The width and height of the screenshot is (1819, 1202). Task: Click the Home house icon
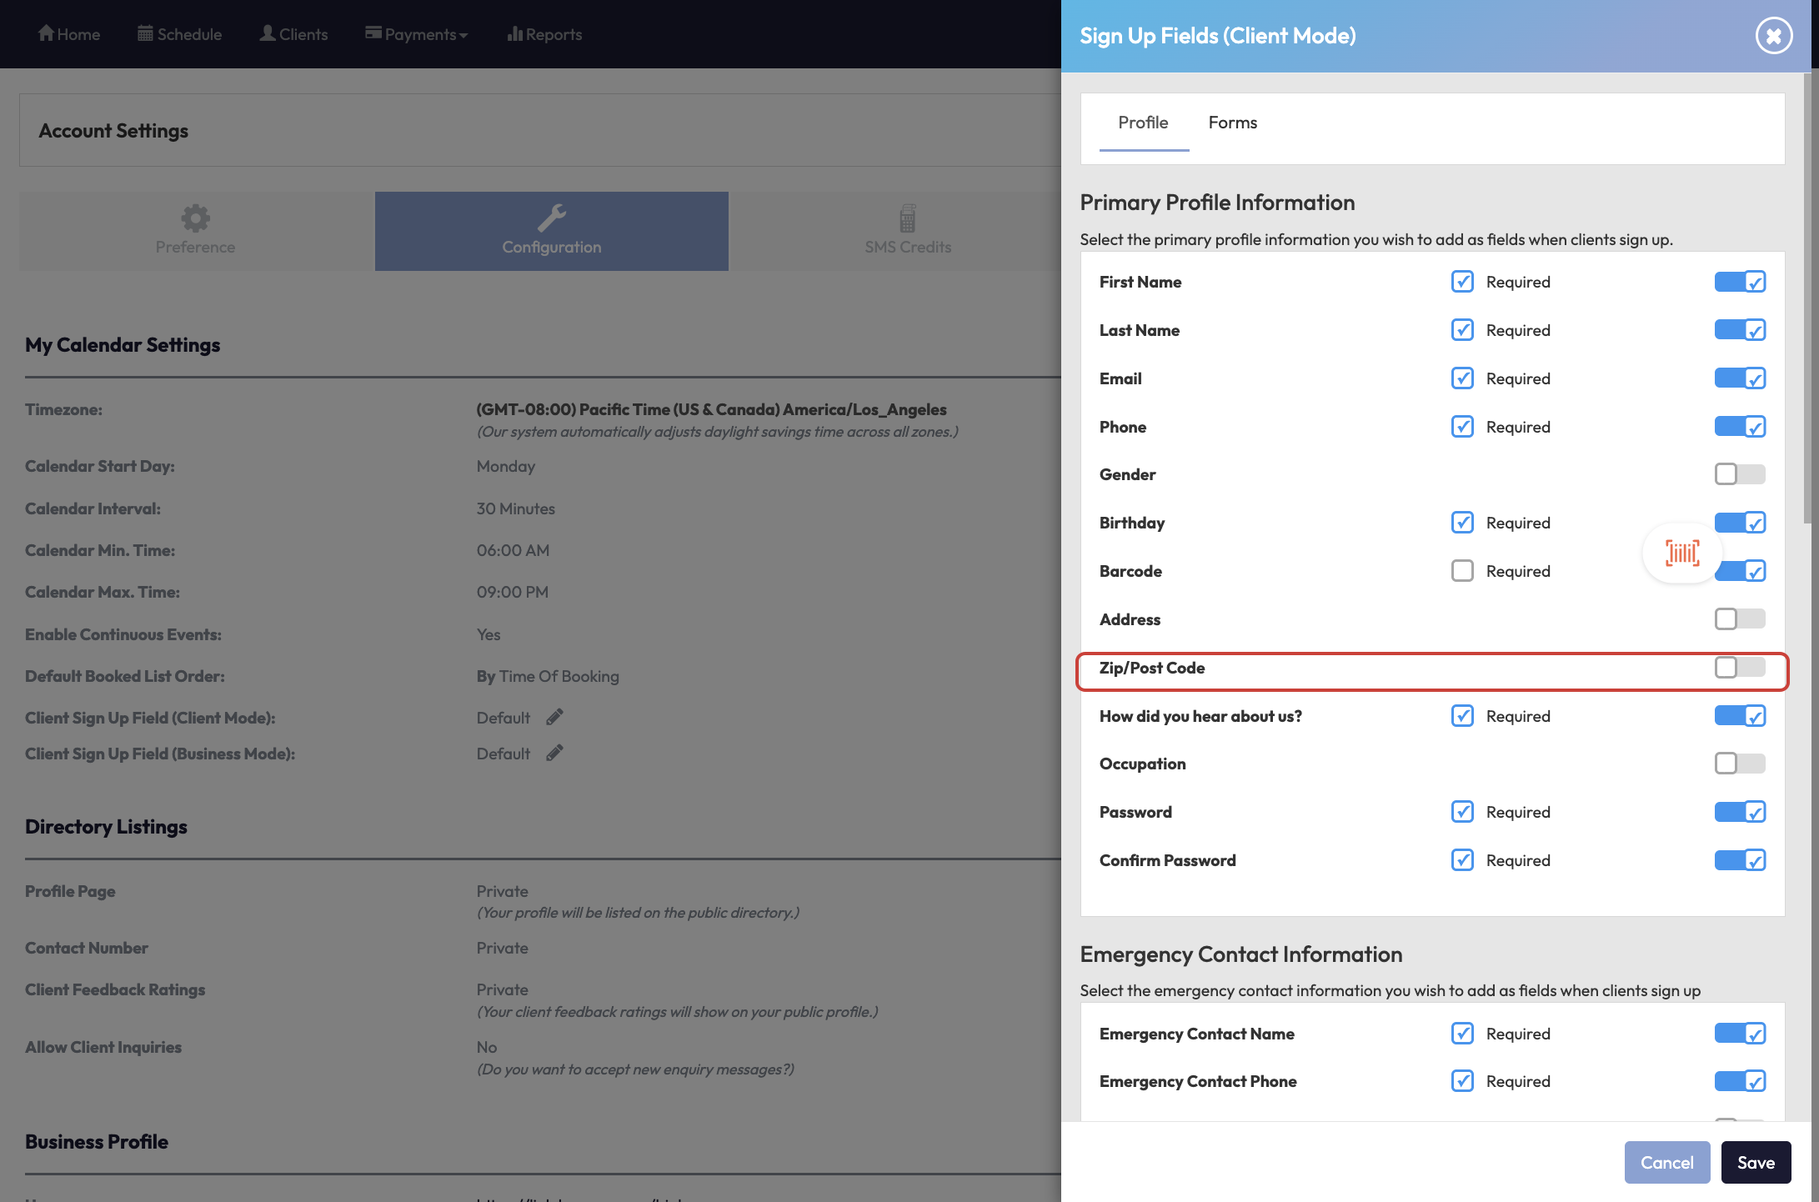pyautogui.click(x=46, y=33)
